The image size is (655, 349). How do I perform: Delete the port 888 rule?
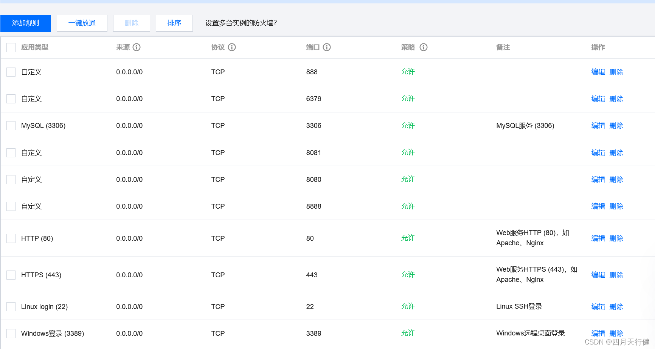[616, 72]
